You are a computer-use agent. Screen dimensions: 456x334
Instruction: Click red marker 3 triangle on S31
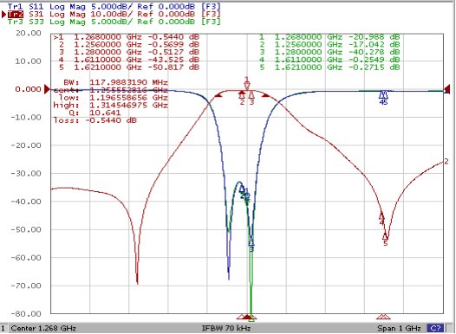[252, 98]
